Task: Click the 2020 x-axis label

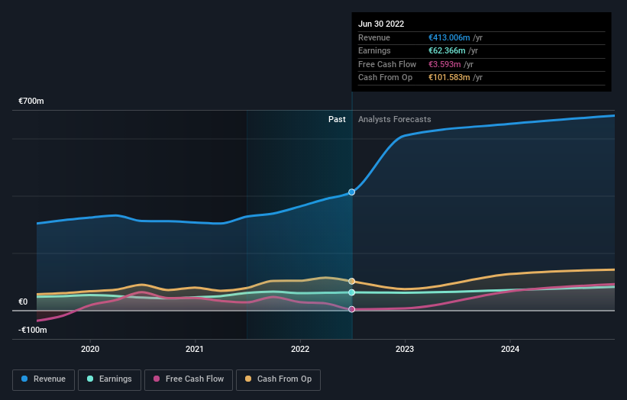Action: point(90,349)
